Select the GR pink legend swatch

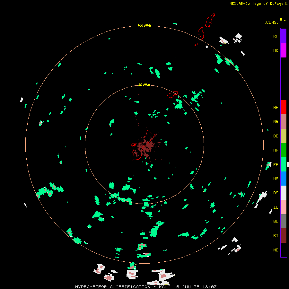[284, 122]
